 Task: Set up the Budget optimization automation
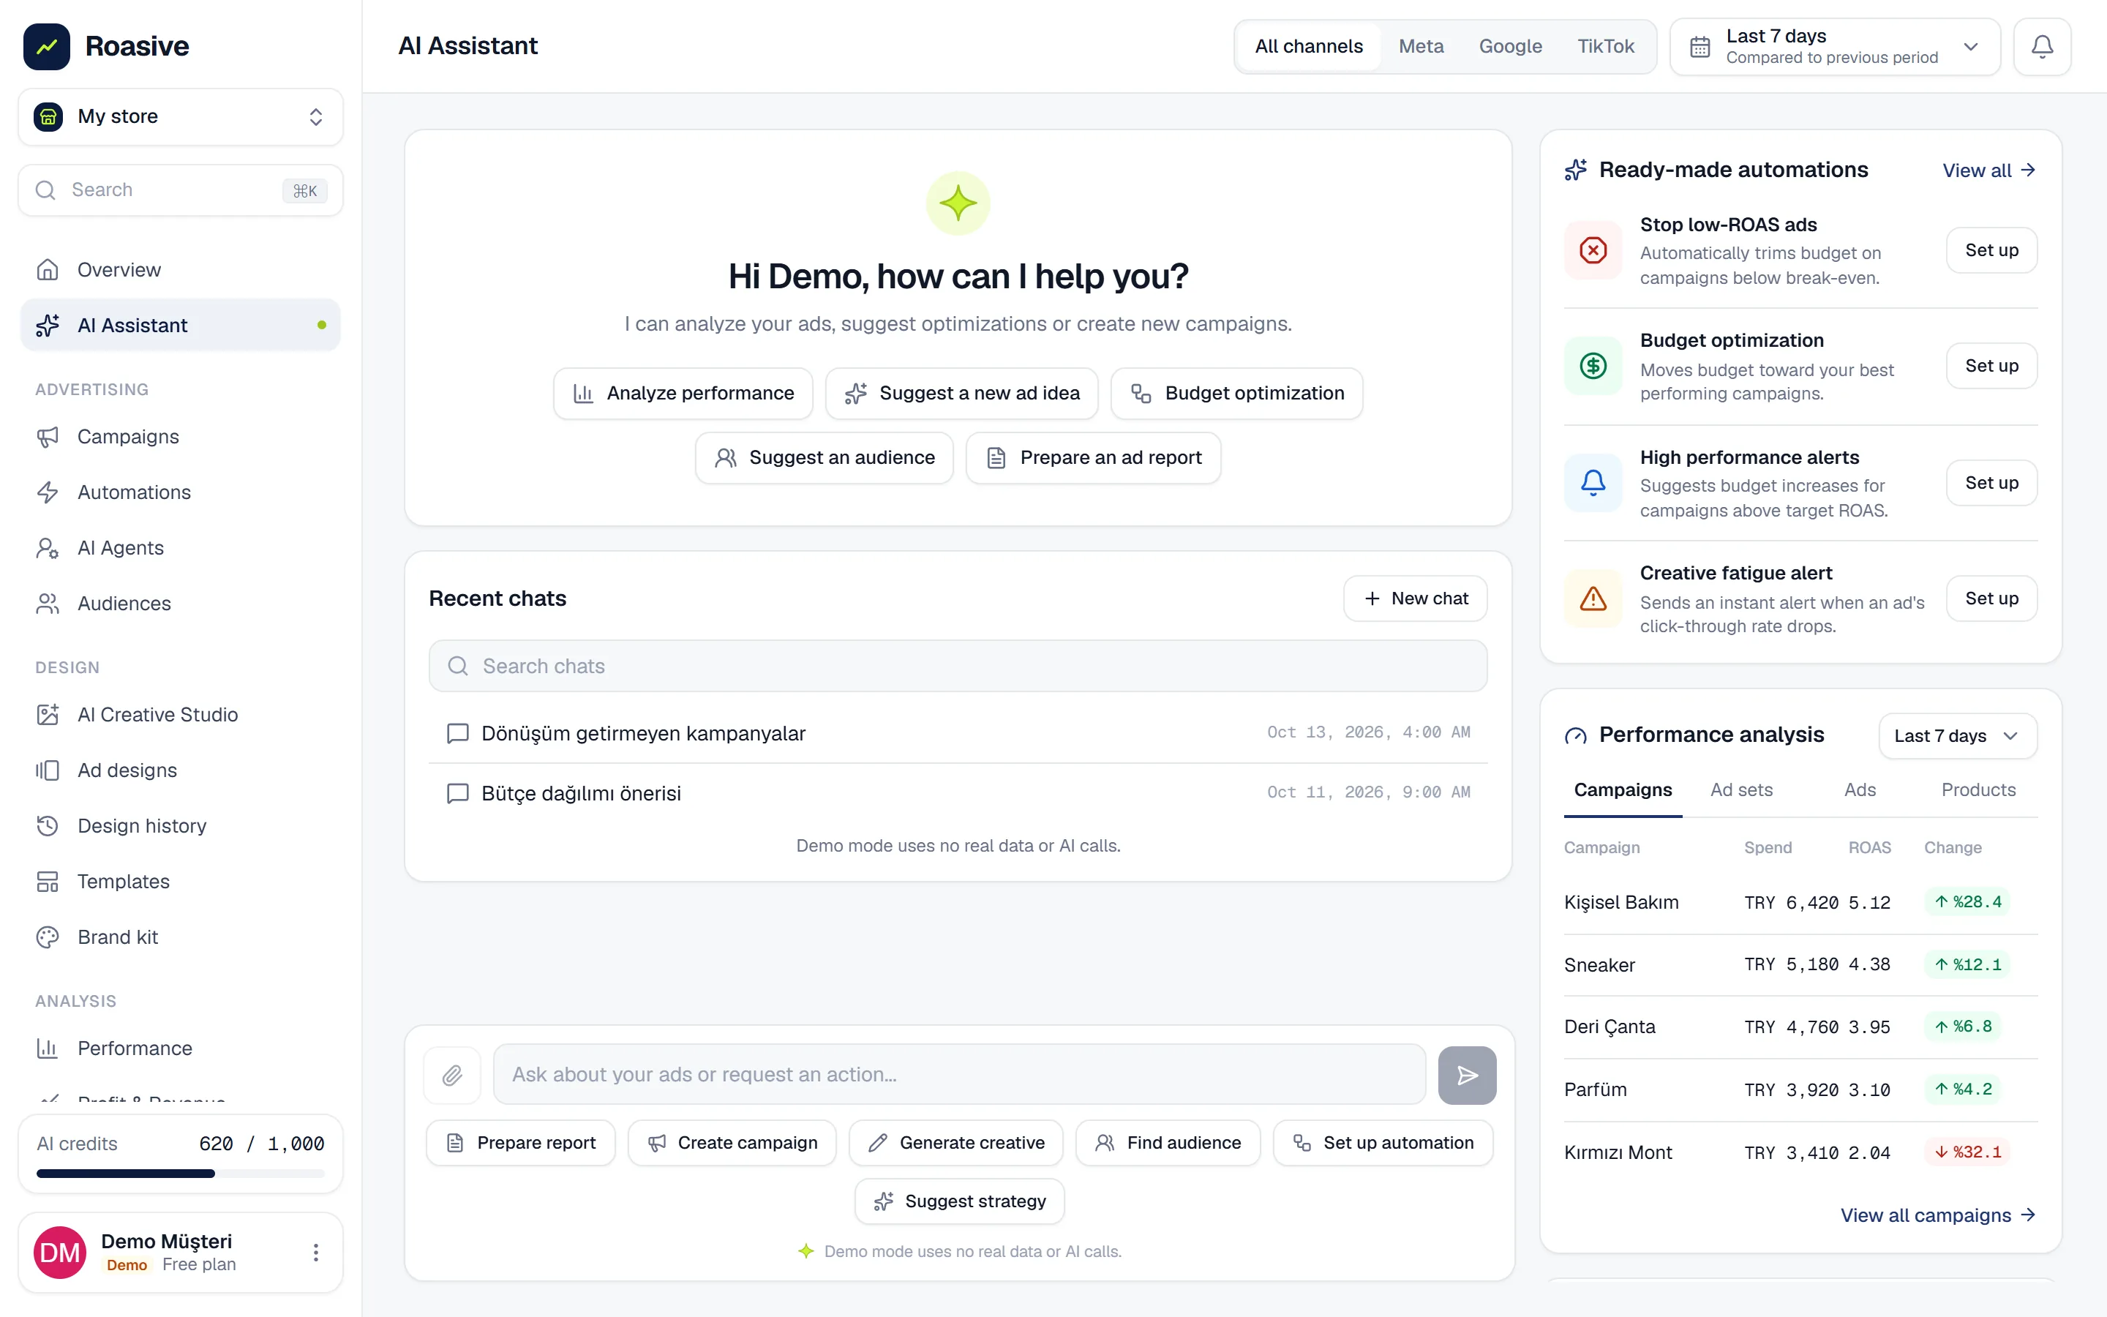tap(1991, 366)
